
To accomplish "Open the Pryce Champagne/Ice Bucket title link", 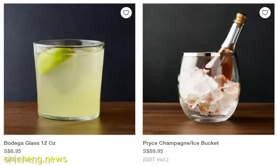I will [181, 143].
